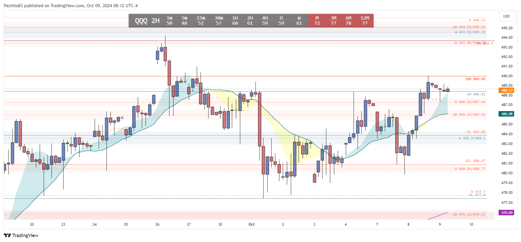Click the '2DH 489.99' level label
Screen dimensions: 521x242
click(475, 79)
